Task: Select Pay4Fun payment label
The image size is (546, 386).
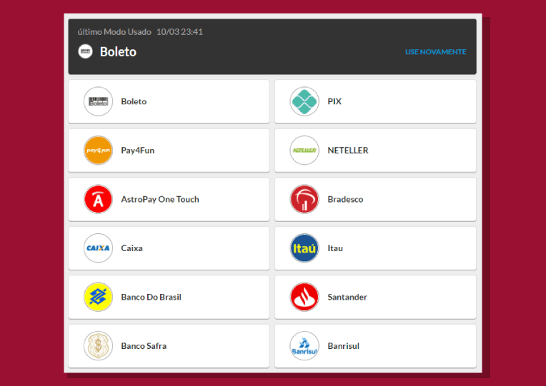Action: point(137,151)
